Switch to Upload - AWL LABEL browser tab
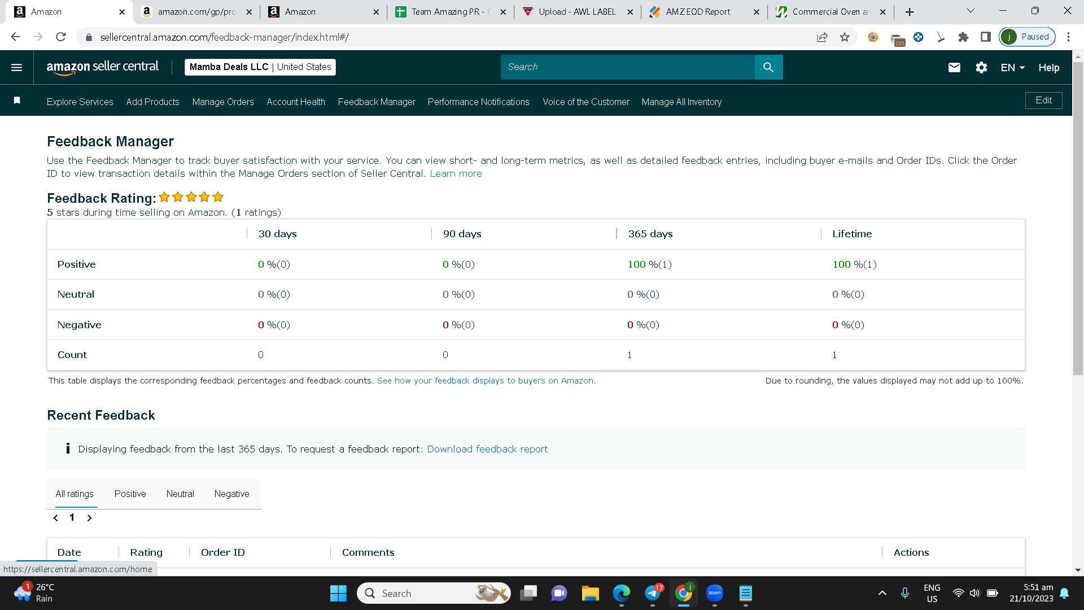Image resolution: width=1084 pixels, height=610 pixels. 577,12
